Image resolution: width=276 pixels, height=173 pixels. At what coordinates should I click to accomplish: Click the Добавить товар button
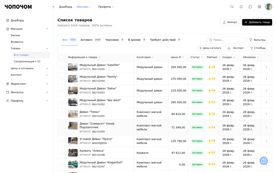(x=257, y=22)
